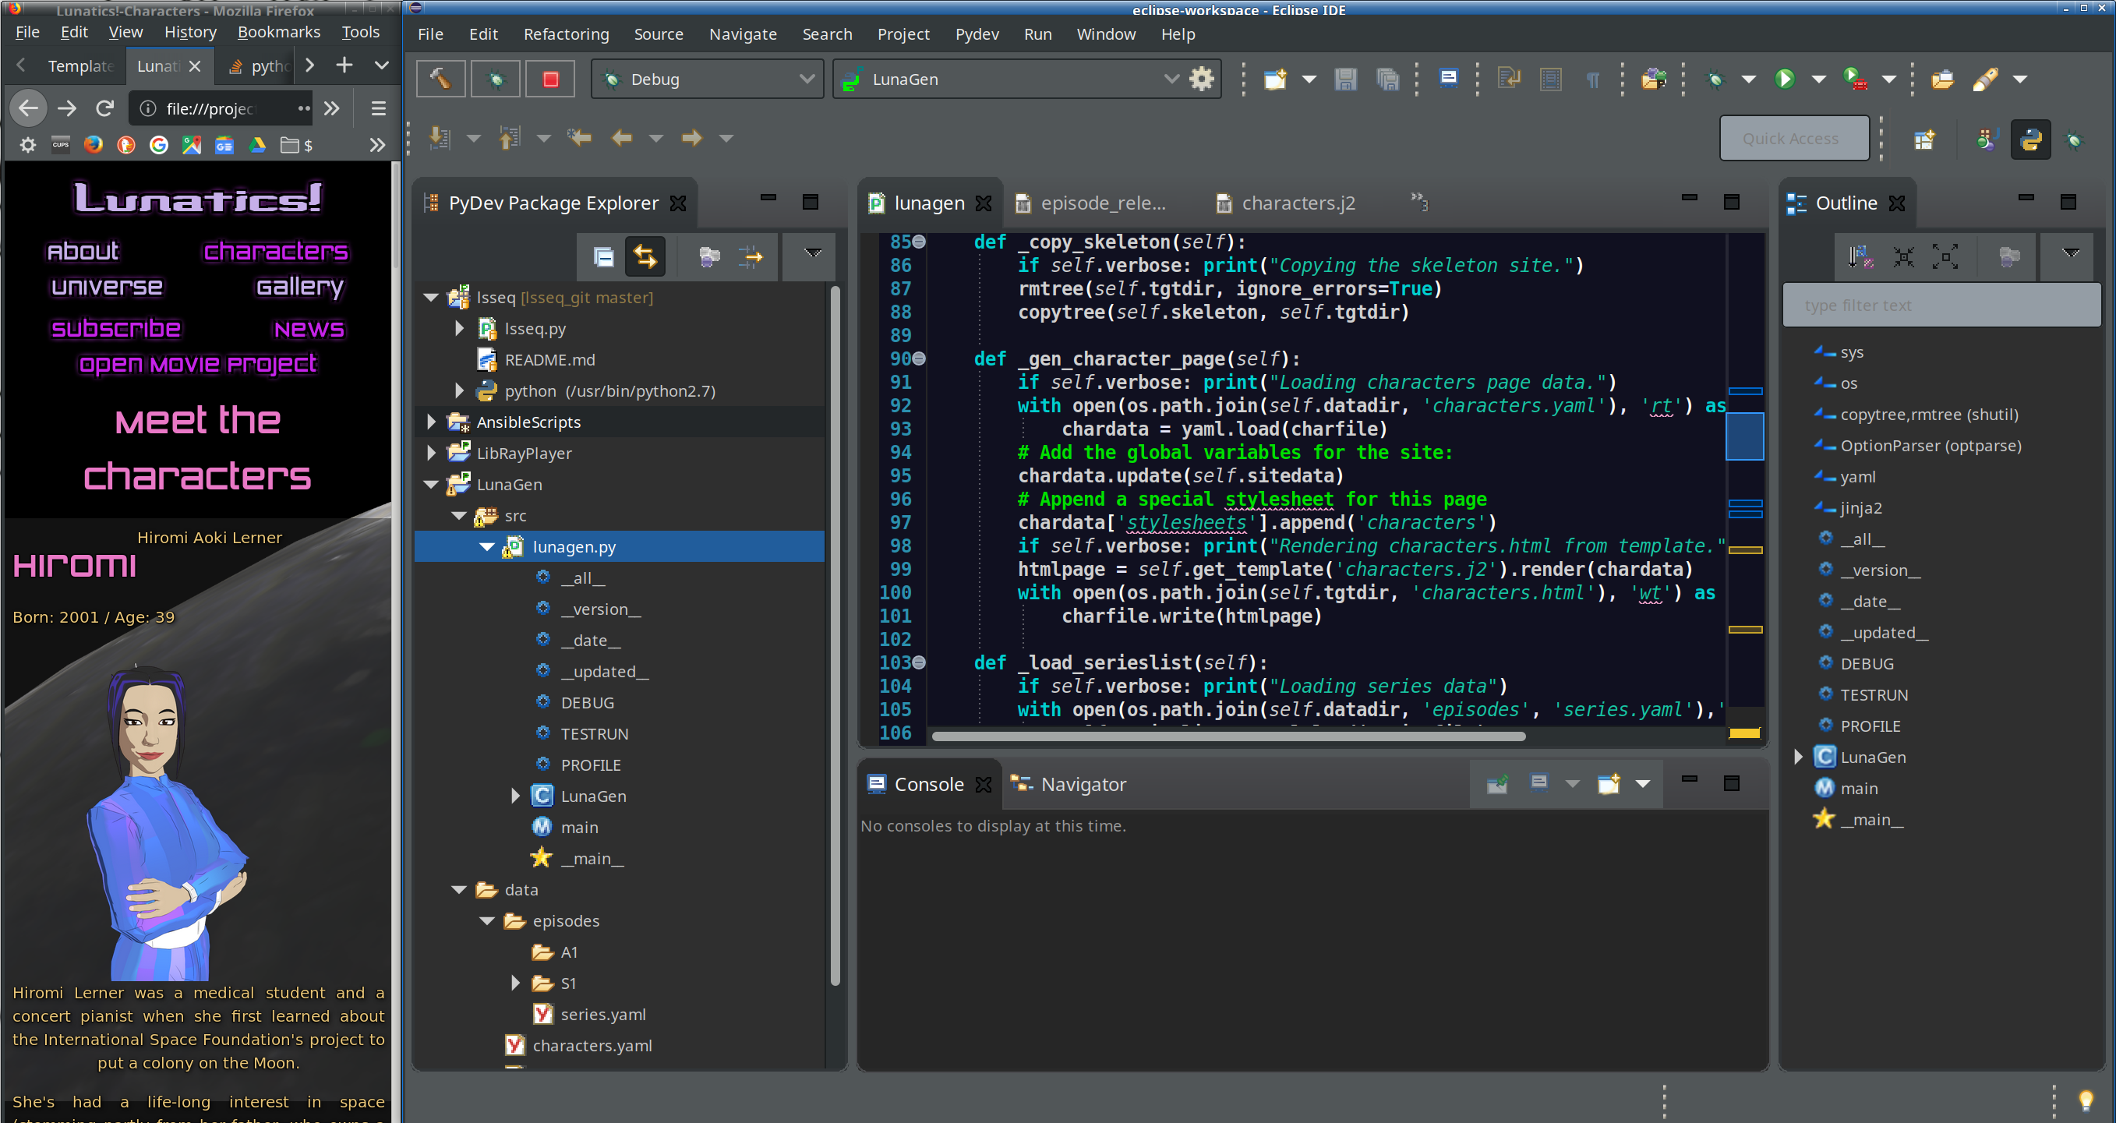This screenshot has height=1123, width=2116.
Task: Click the Open Perspective icon
Action: [1923, 139]
